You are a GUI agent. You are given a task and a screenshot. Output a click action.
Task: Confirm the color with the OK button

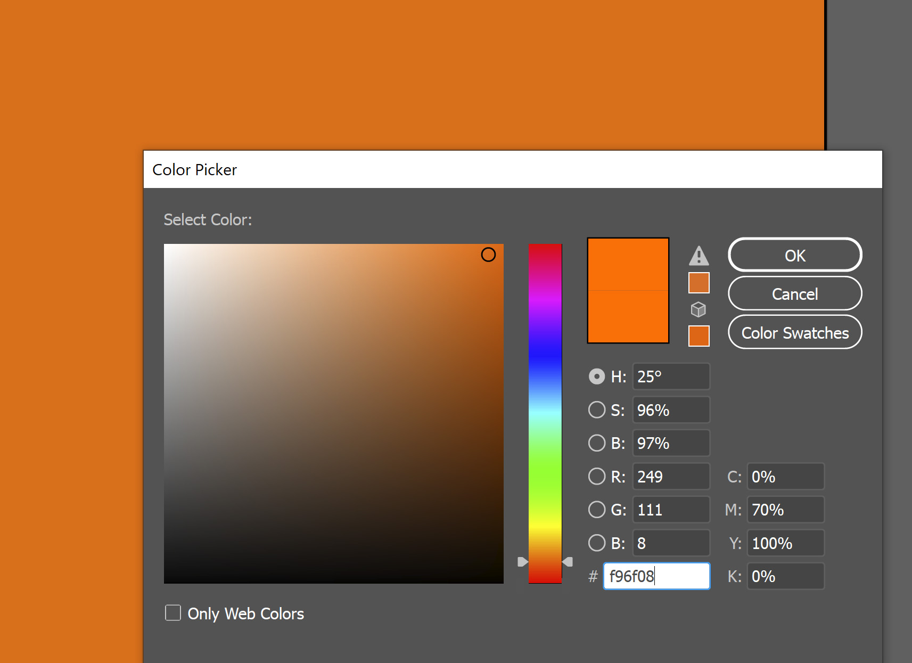tap(794, 255)
